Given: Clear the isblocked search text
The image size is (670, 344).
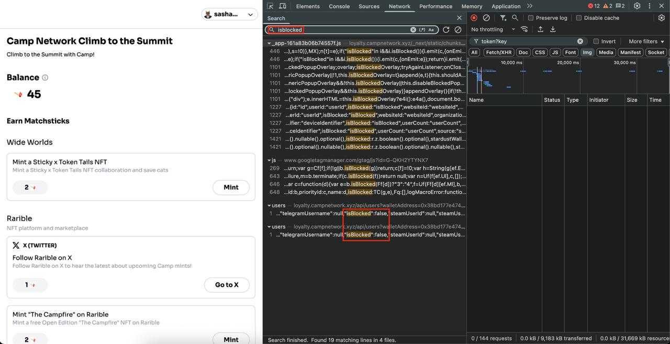Looking at the screenshot, I should 413,30.
